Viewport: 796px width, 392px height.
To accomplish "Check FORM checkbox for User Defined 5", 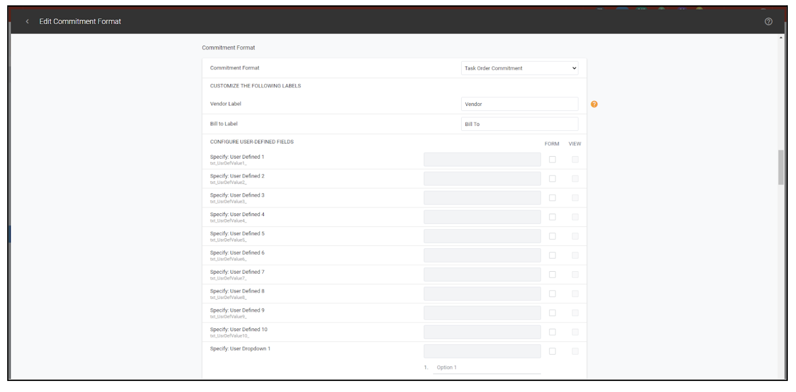I will (x=552, y=236).
